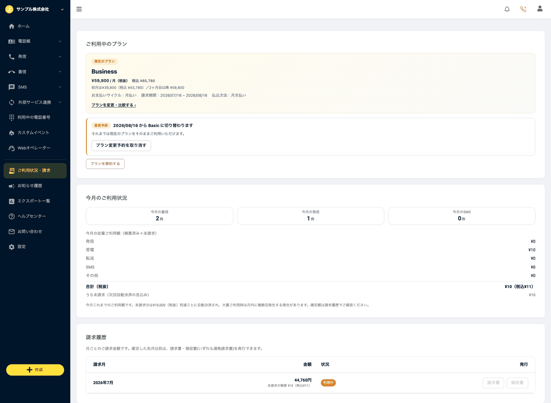Click the hamburger menu icon
Image resolution: width=551 pixels, height=403 pixels.
[79, 9]
